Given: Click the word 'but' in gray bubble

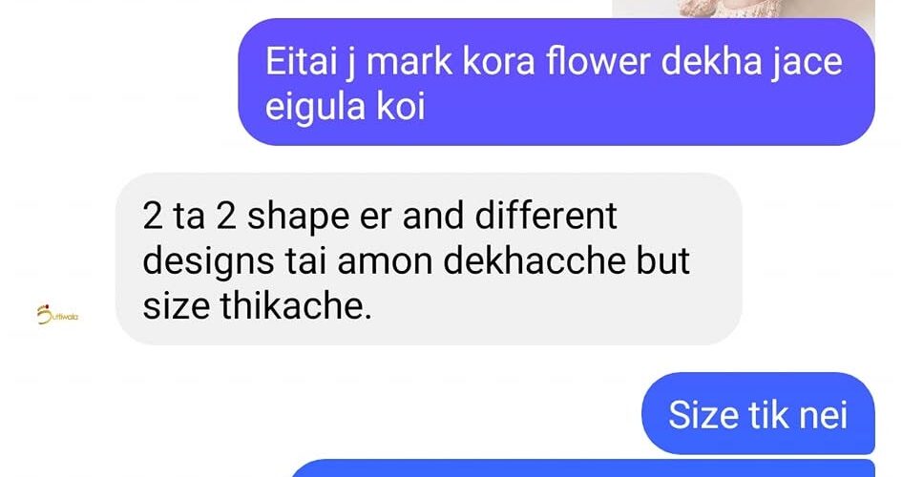Looking at the screenshot, I should point(662,260).
